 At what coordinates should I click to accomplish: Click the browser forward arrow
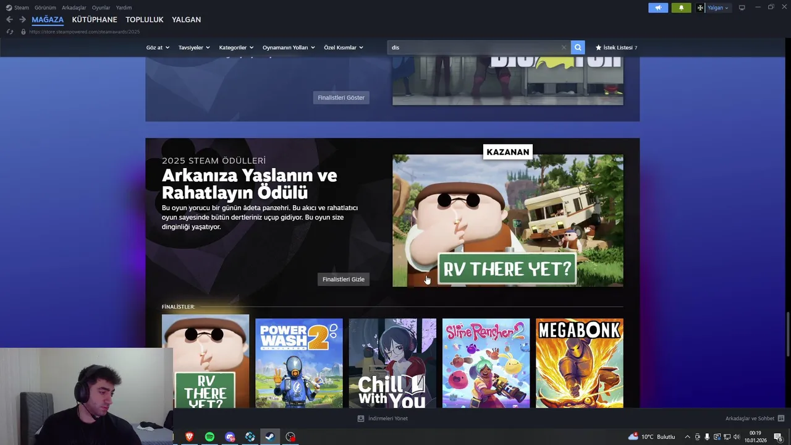22,20
